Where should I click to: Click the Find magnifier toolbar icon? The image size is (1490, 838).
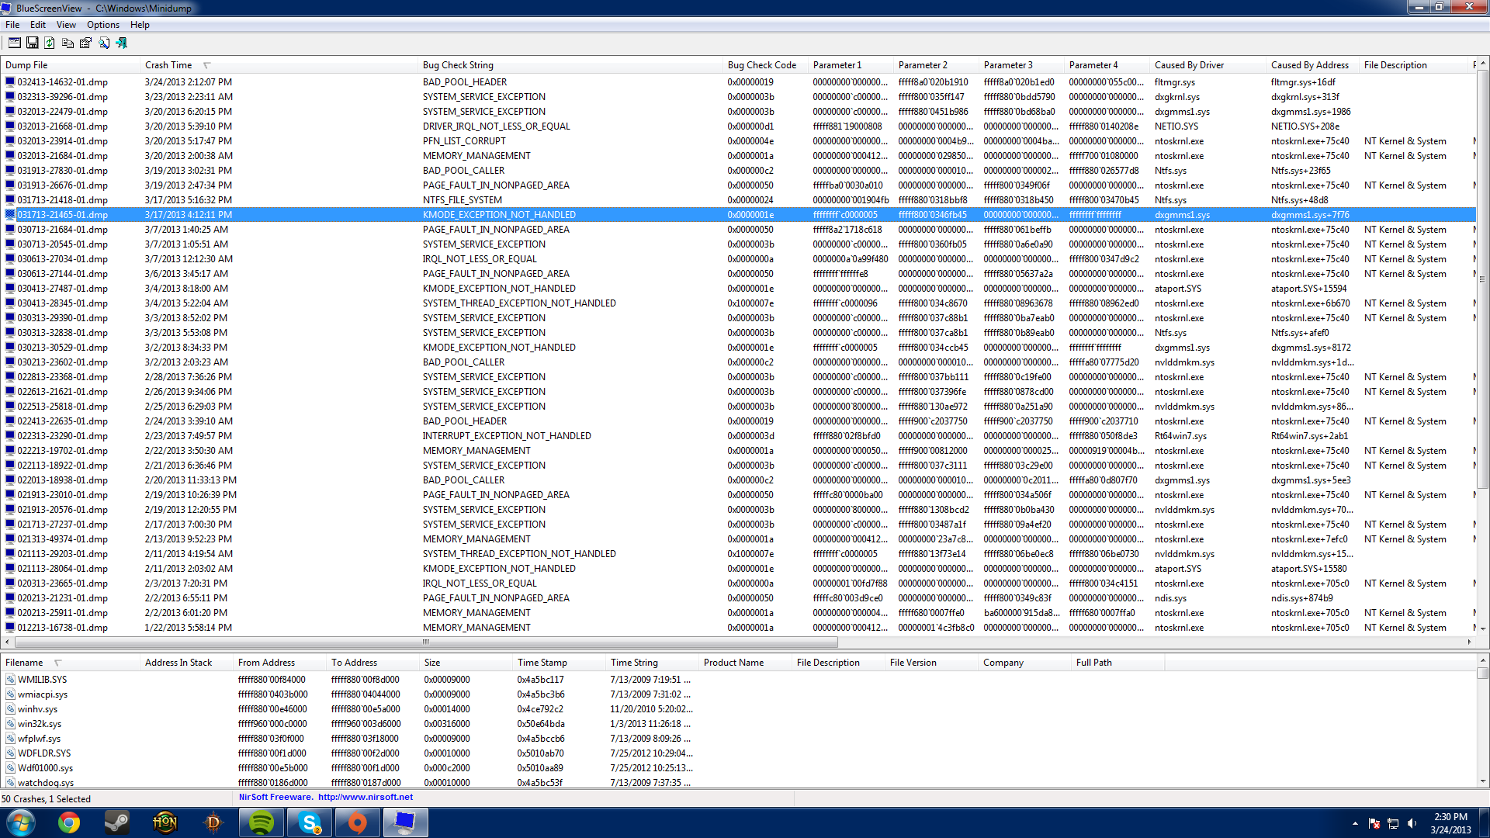[104, 43]
